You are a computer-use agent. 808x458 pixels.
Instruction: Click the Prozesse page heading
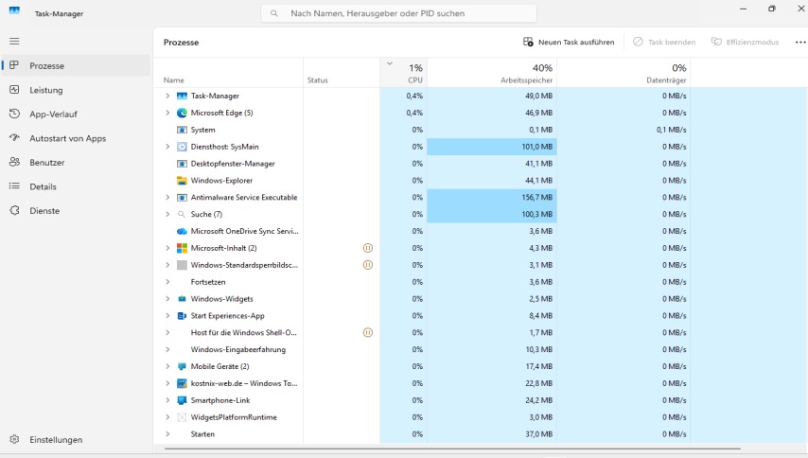[x=181, y=43]
